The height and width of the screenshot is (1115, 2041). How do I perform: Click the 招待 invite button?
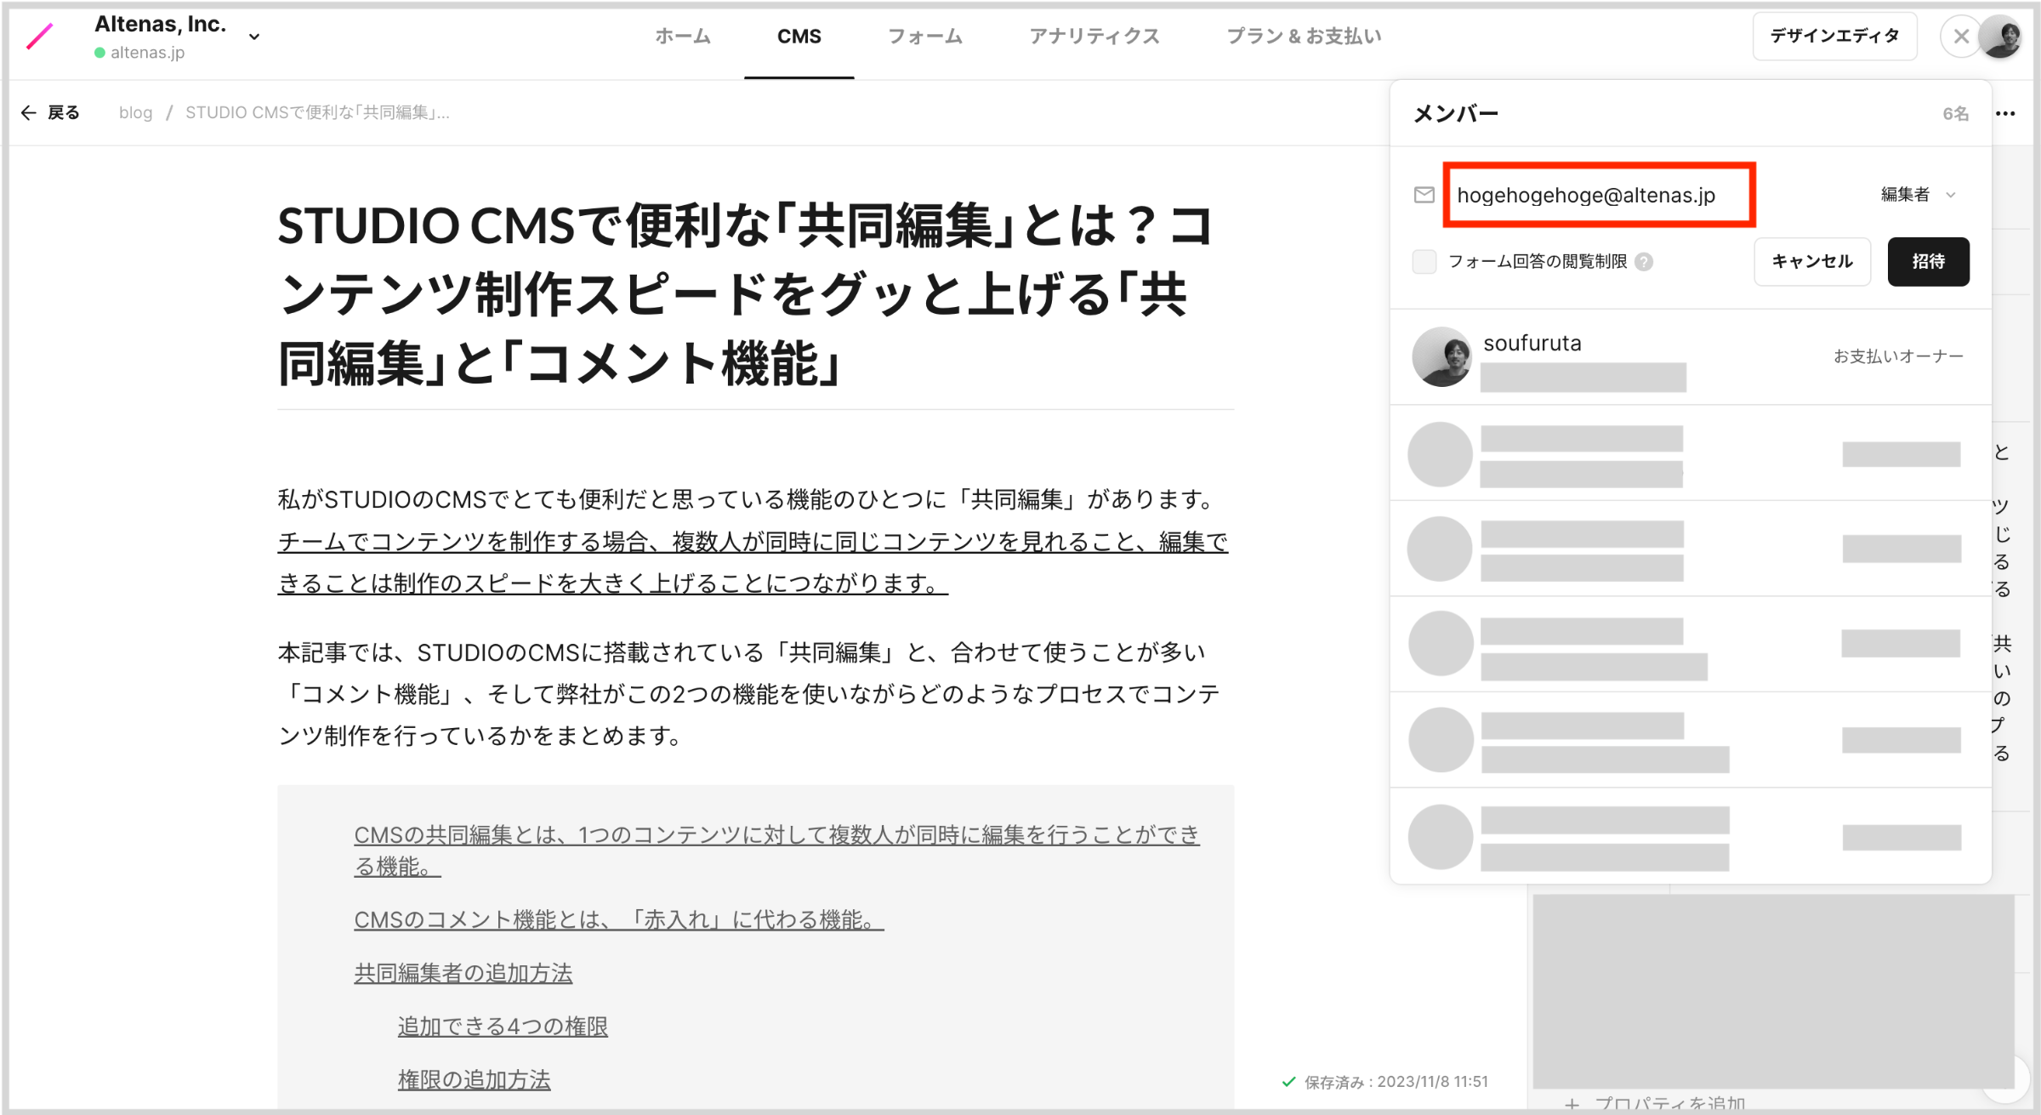[x=1928, y=261]
